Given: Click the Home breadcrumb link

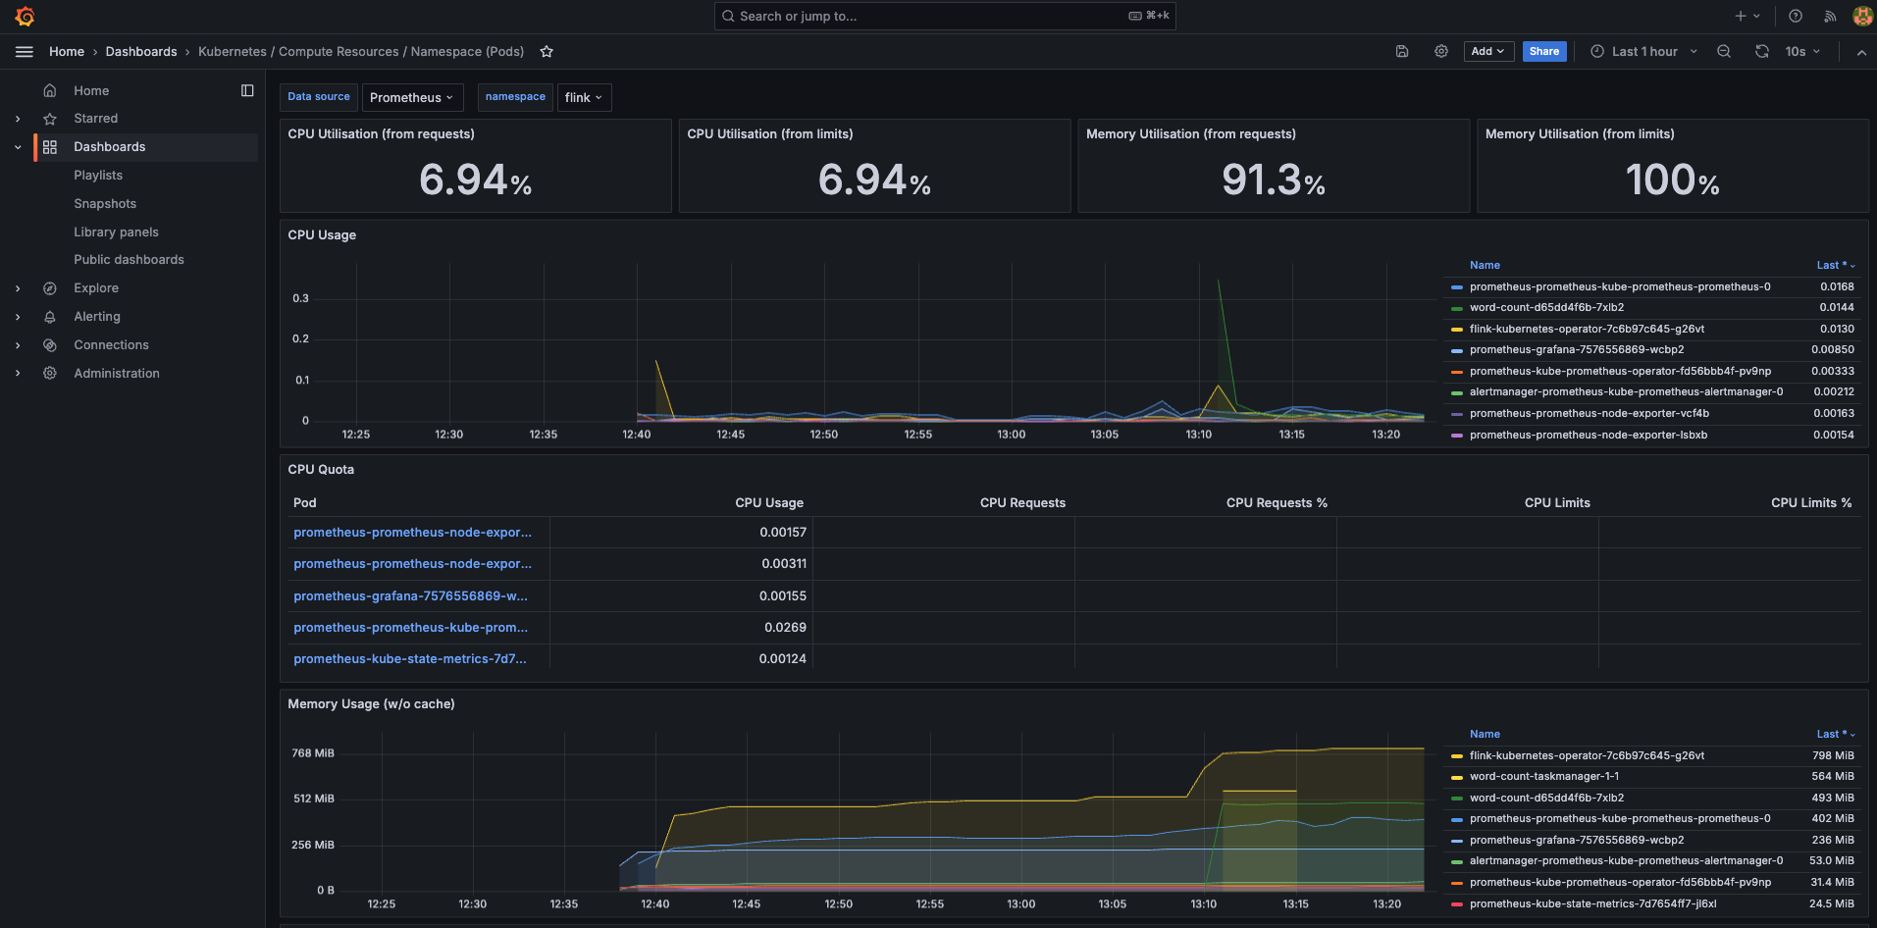Looking at the screenshot, I should 67,52.
